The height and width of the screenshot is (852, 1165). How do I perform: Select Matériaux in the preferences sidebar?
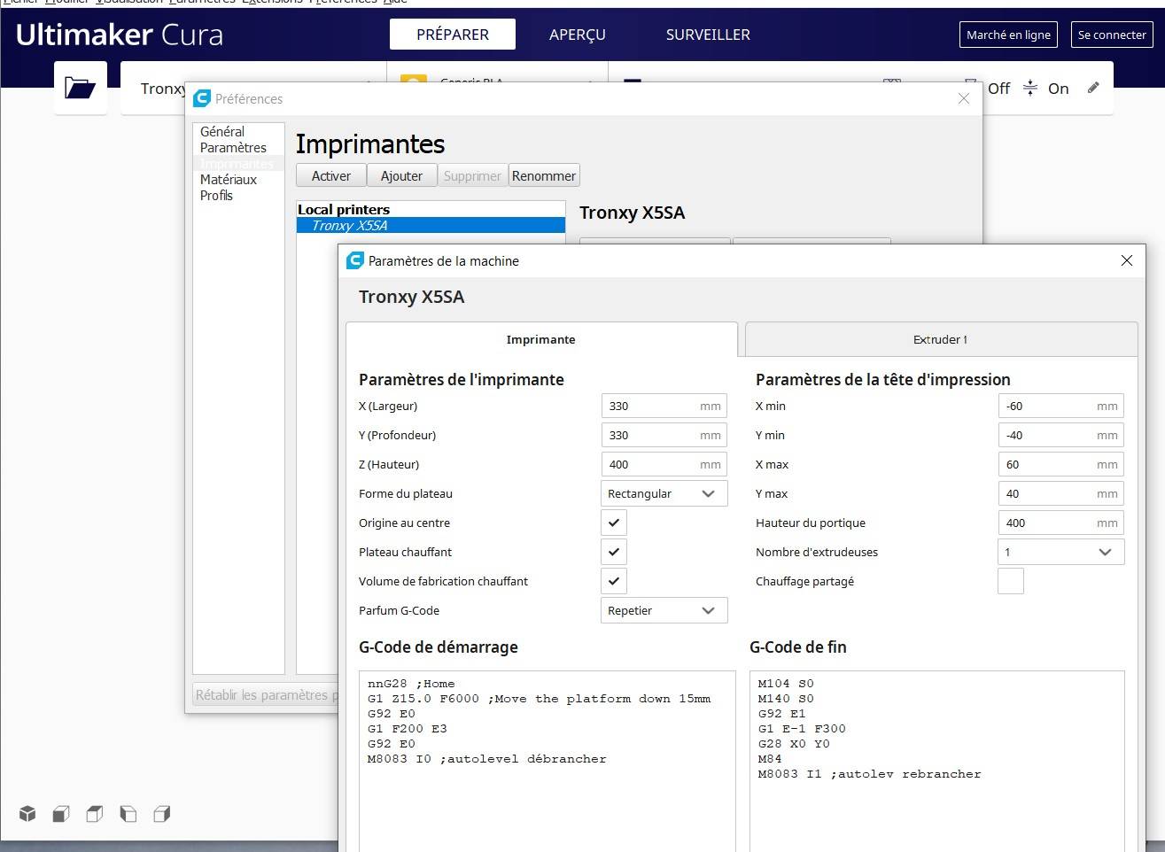[229, 179]
